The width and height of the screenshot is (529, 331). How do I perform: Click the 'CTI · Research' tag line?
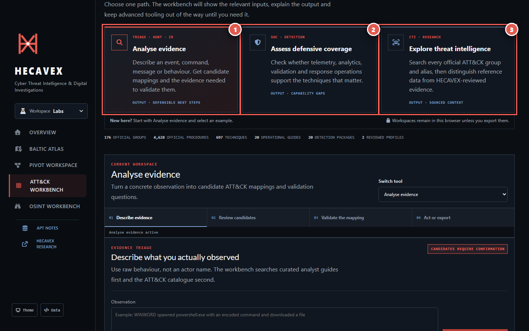[x=425, y=37]
